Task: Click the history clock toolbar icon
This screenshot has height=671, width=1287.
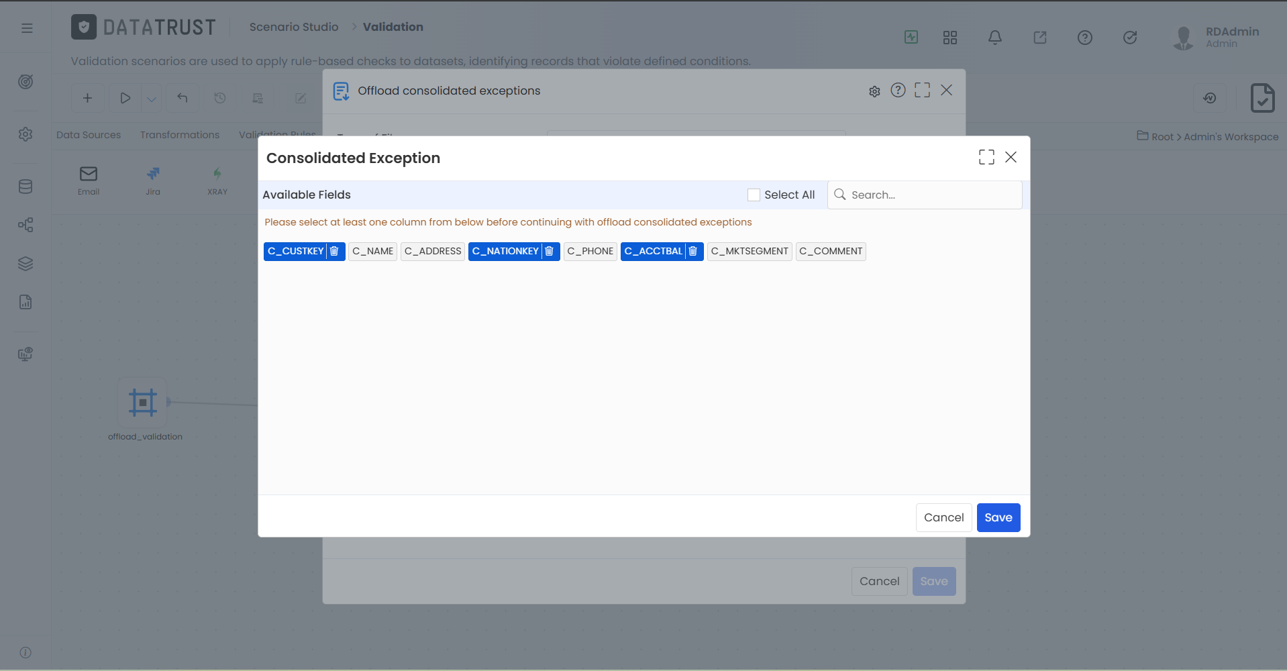Action: coord(220,98)
